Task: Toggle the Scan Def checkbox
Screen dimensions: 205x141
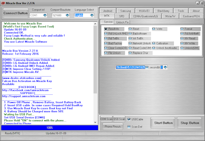Action: pos(129,127)
